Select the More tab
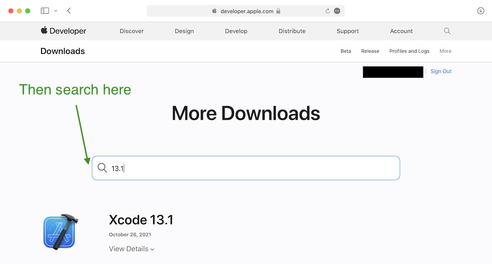The height and width of the screenshot is (264, 492). click(x=445, y=51)
